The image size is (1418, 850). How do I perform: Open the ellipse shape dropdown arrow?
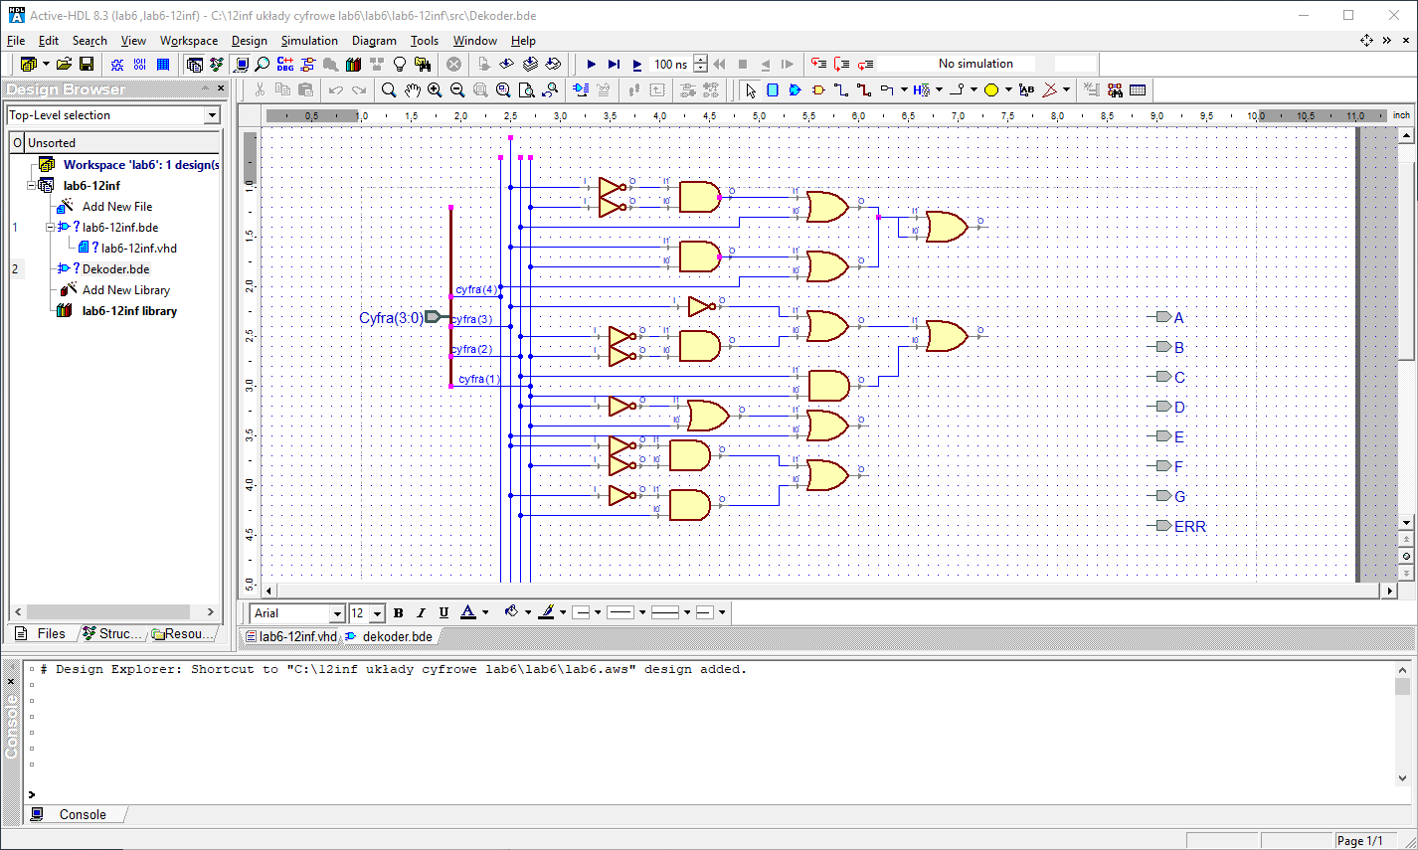pos(1008,90)
